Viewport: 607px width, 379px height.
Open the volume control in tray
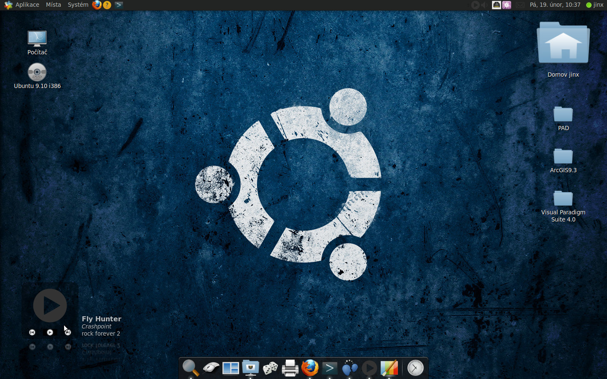tap(484, 5)
